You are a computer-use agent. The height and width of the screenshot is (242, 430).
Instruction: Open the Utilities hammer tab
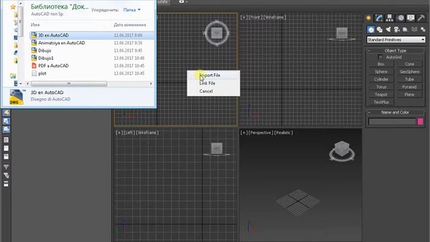coord(421,18)
